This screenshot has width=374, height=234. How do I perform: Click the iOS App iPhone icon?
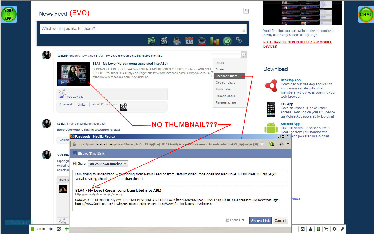click(271, 110)
